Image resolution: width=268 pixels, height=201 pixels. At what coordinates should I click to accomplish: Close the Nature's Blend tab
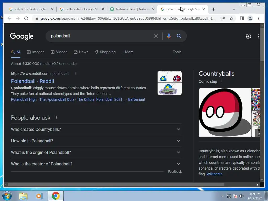[153, 9]
